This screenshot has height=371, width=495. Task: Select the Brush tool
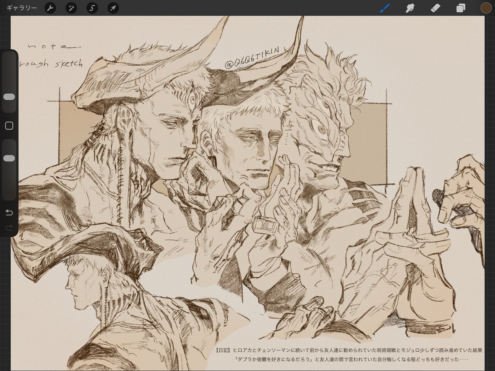[x=385, y=8]
